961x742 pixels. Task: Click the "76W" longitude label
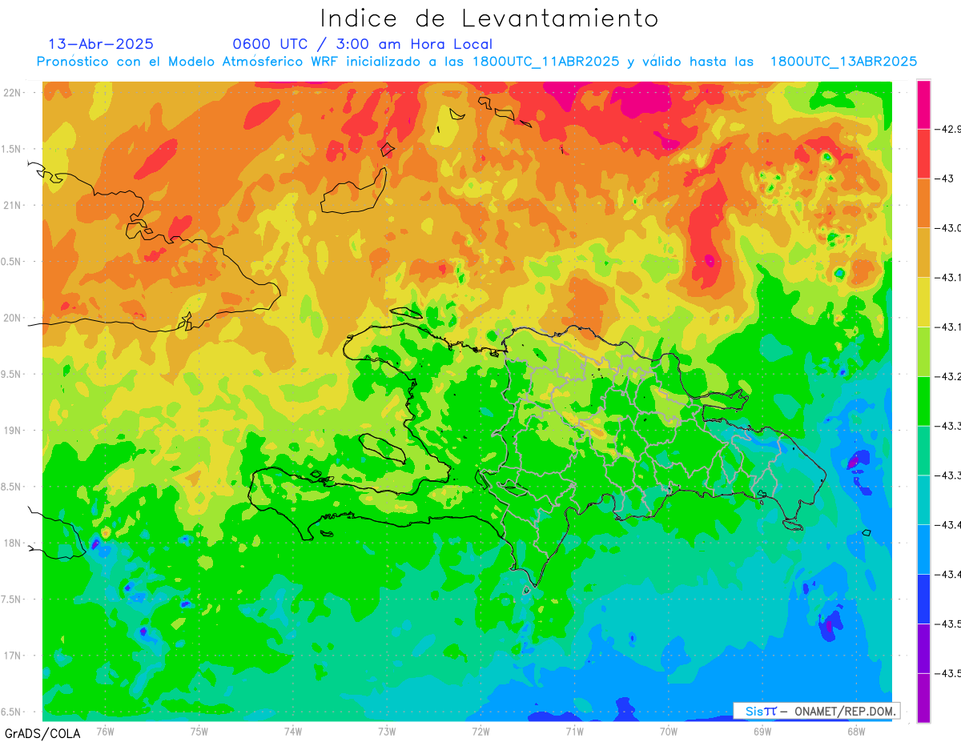105,731
